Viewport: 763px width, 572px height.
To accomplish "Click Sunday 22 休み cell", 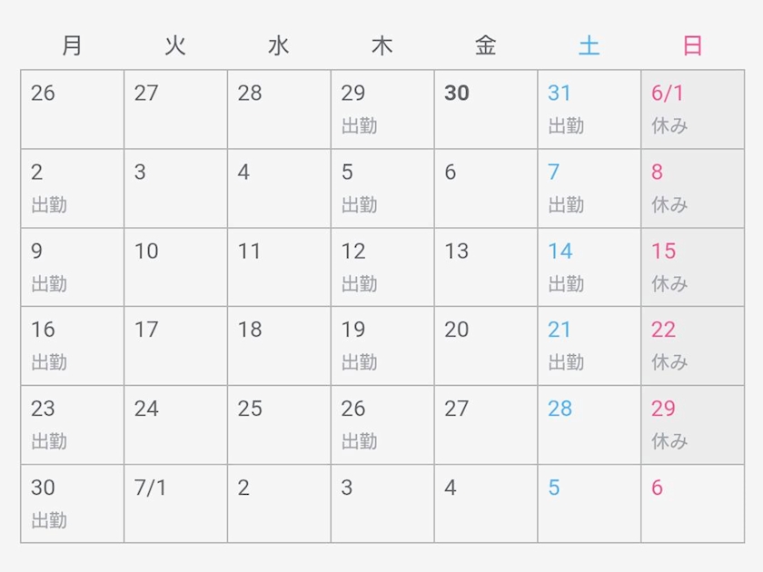I will point(692,346).
